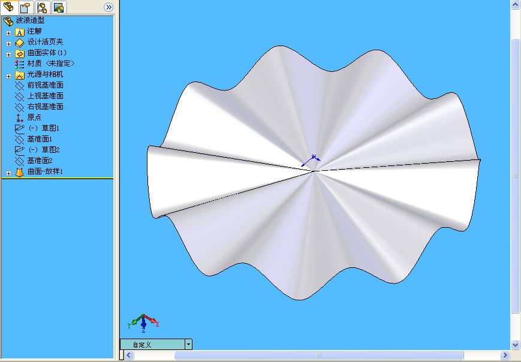
Task: Click the 波浪造型 part icon
Action: point(8,21)
